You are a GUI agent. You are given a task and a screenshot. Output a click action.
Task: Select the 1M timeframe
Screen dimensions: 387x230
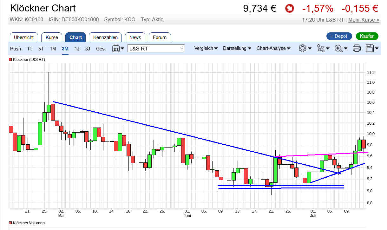coord(53,49)
